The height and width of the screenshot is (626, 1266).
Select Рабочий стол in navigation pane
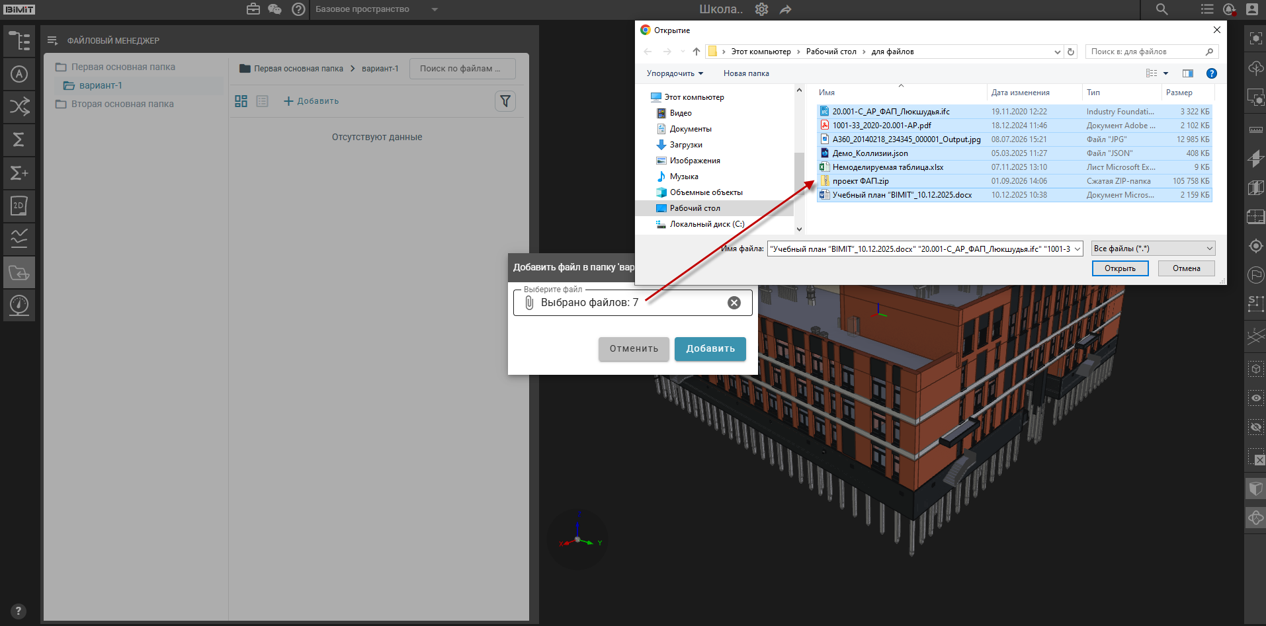pos(695,208)
